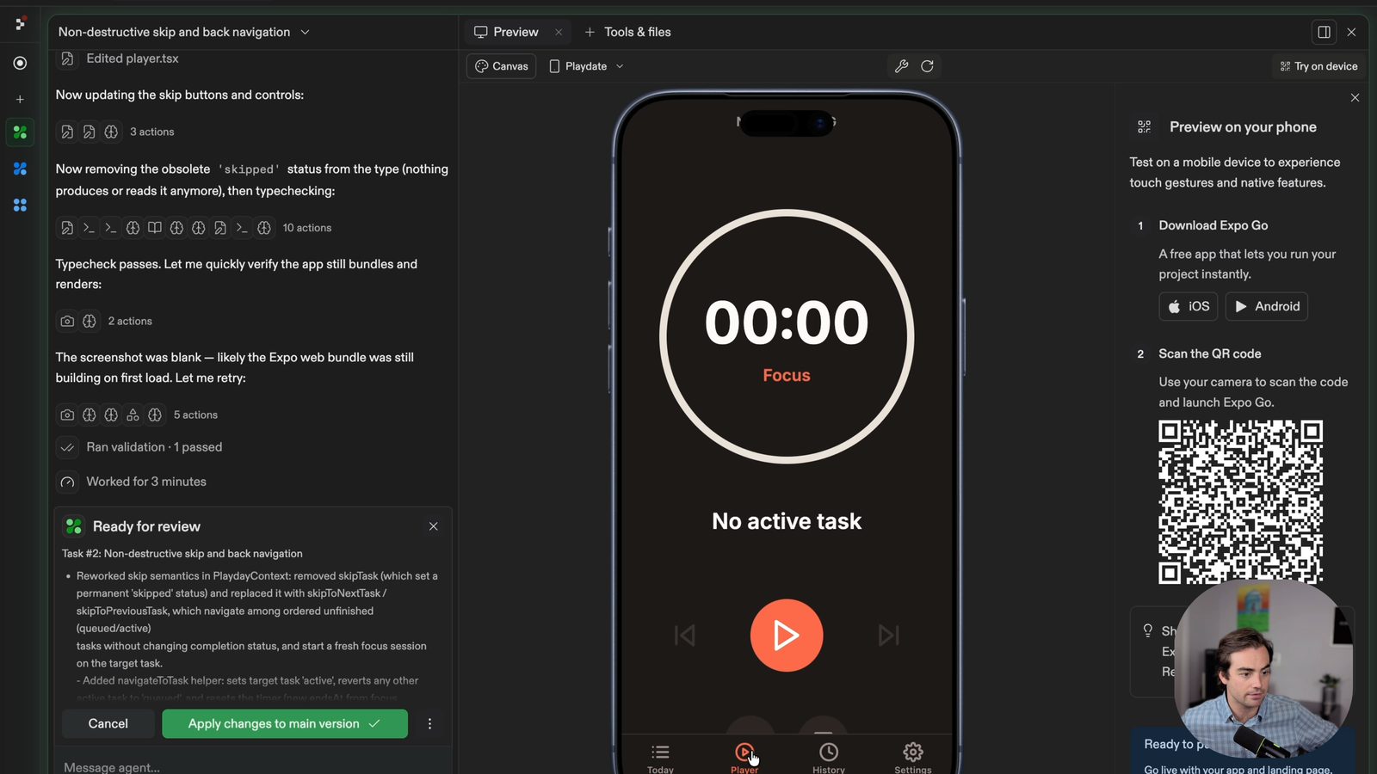The image size is (1377, 774).
Task: Open the Settings tab in phone app
Action: 913,759
